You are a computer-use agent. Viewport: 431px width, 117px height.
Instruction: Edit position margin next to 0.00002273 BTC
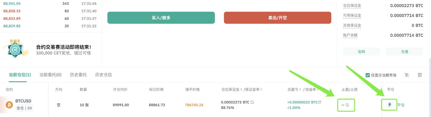(252, 102)
